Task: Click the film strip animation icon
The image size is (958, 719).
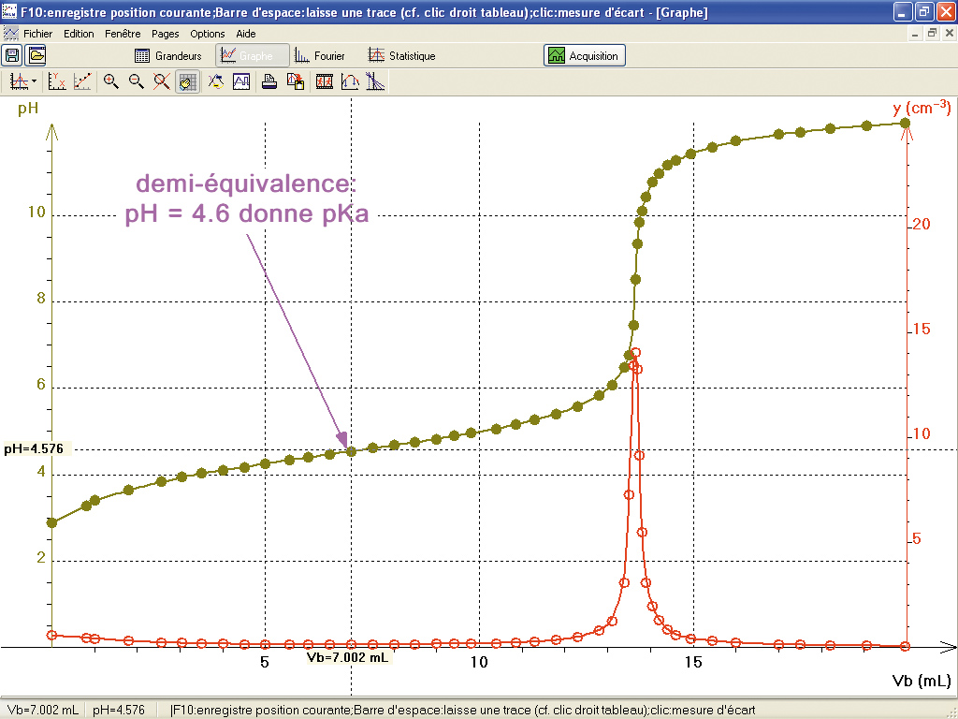Action: (x=324, y=81)
